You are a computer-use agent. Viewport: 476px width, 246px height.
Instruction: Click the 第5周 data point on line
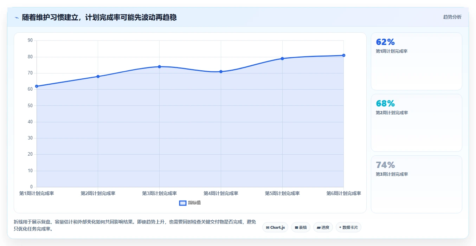[x=282, y=58]
